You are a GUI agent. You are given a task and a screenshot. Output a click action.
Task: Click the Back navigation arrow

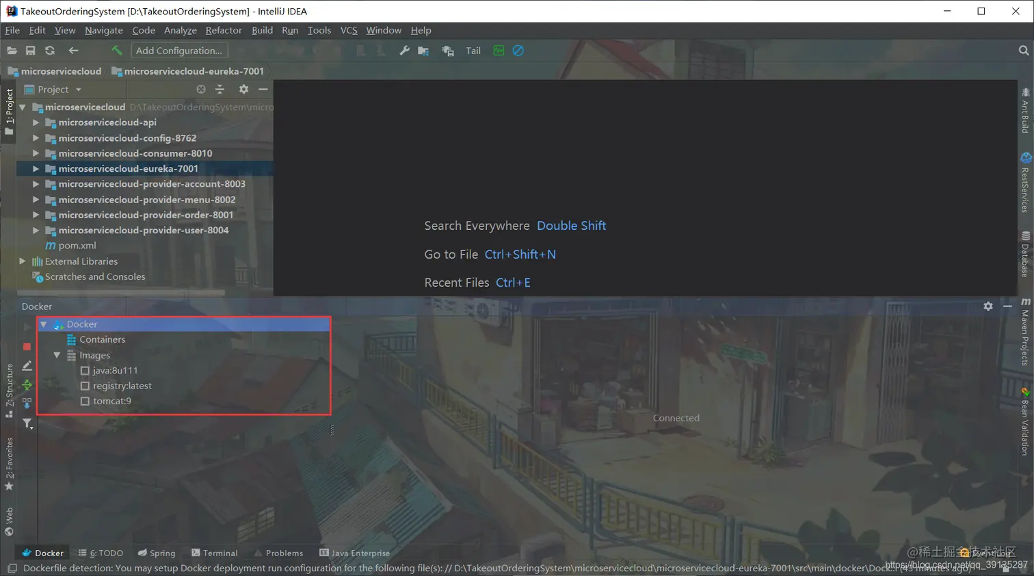[x=73, y=51]
